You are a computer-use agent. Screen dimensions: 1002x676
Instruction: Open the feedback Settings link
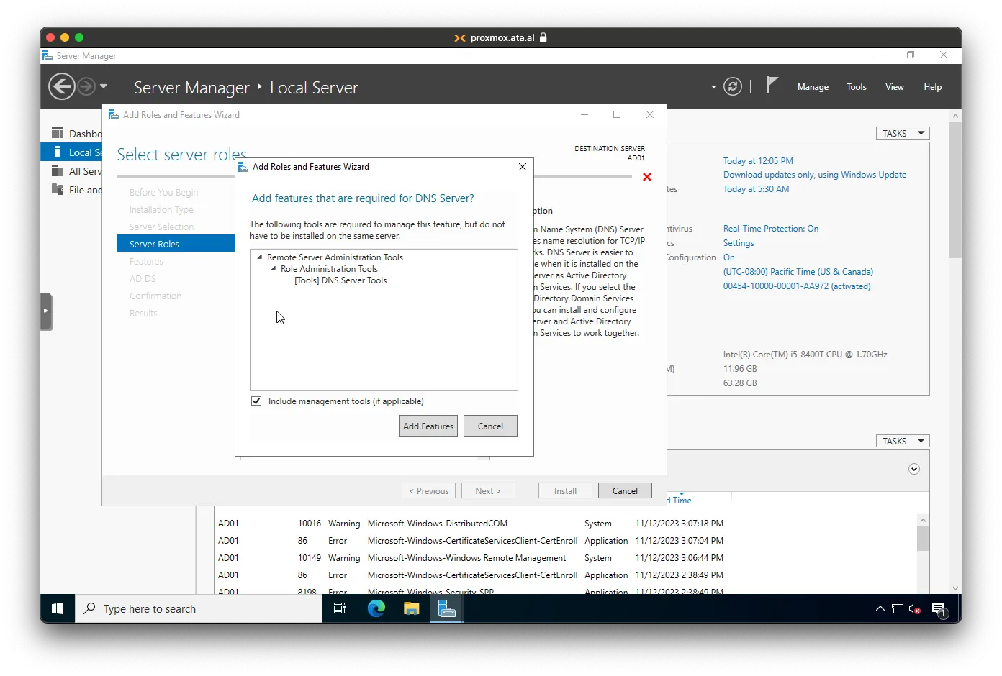[x=739, y=243]
